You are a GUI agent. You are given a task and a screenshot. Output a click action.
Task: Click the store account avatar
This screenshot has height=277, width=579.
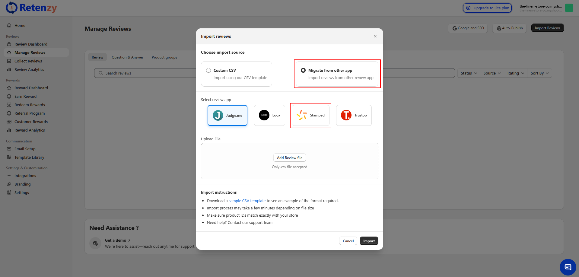tap(569, 8)
